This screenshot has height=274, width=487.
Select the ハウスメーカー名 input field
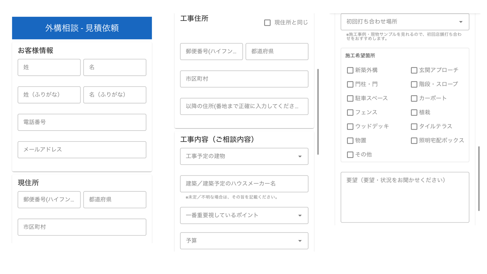coord(244,184)
